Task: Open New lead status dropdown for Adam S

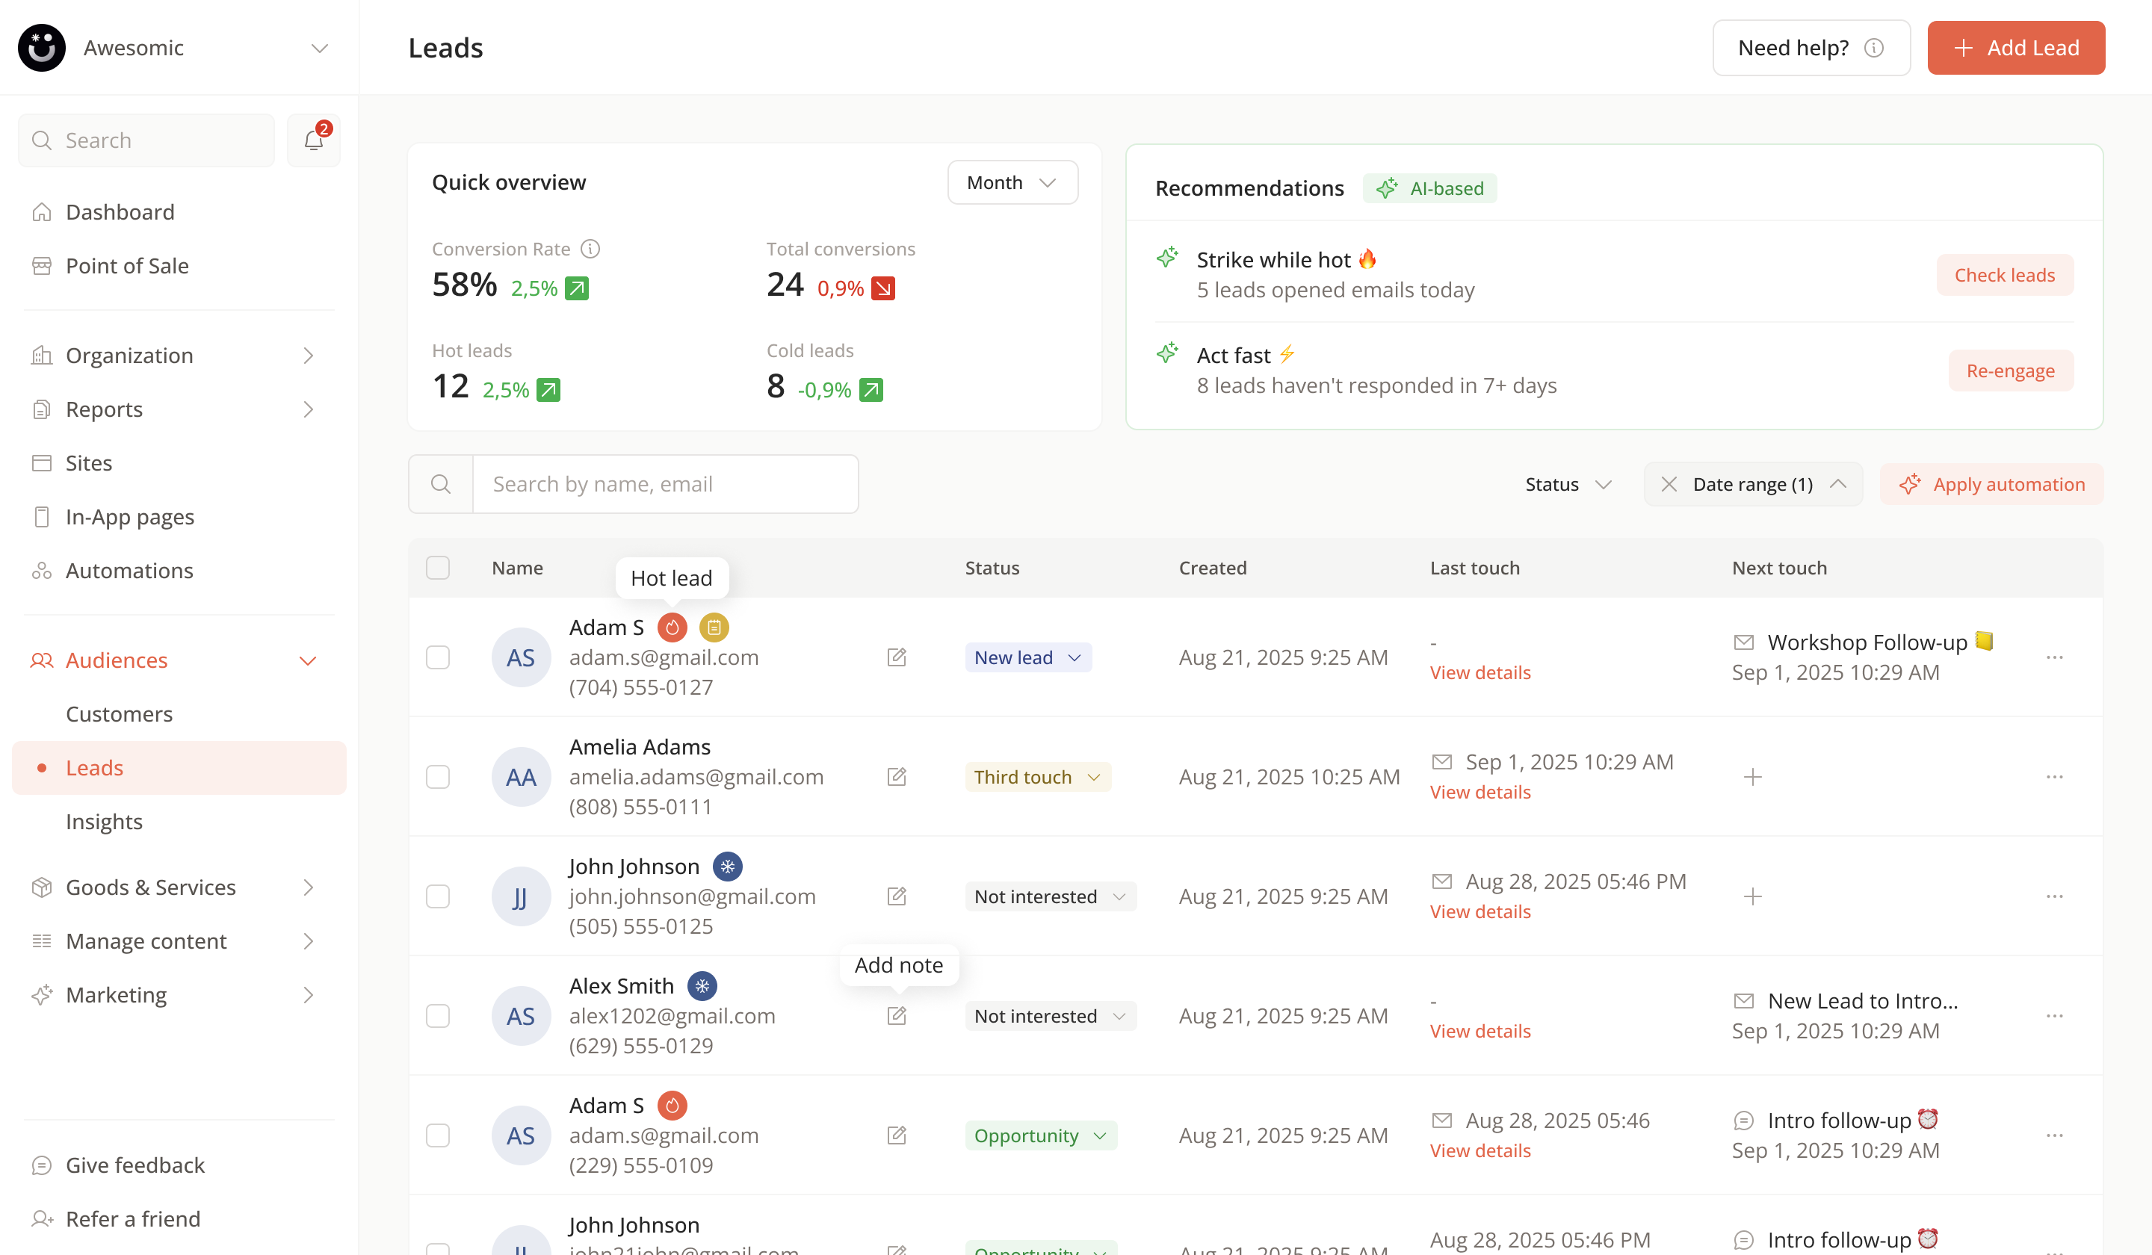Action: tap(1028, 657)
